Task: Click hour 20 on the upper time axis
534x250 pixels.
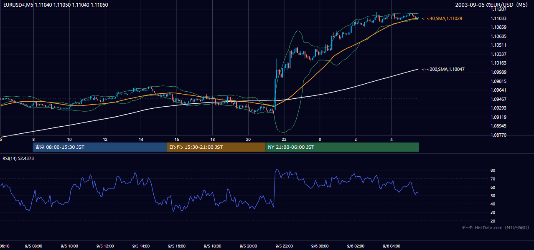Action: click(249, 139)
